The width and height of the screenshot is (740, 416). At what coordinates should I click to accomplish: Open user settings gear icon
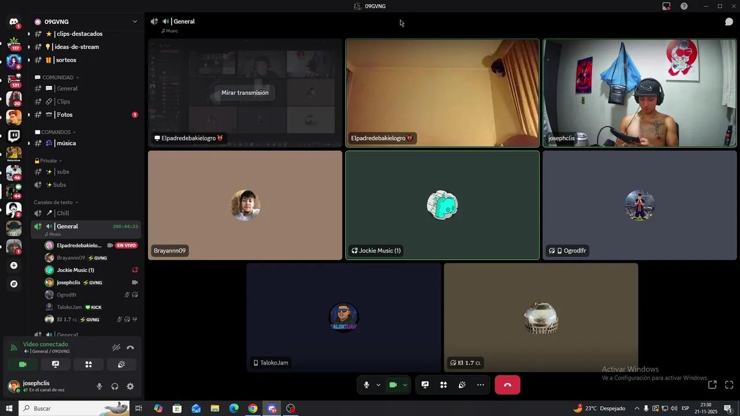click(130, 387)
